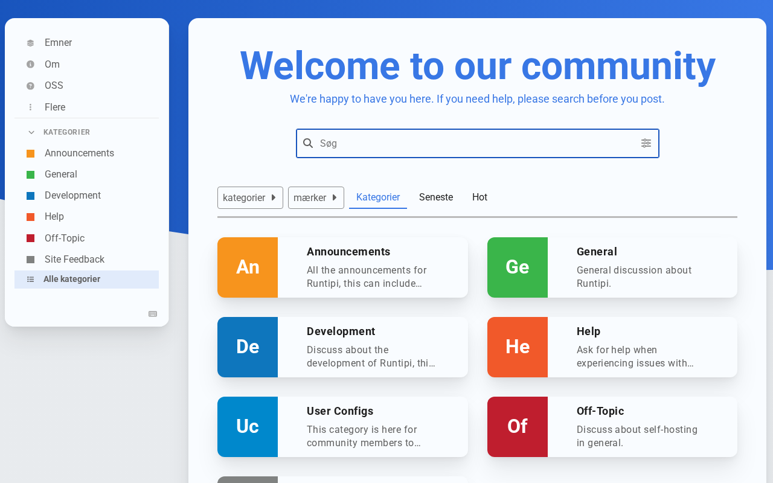Click the blue Development color square in sidebar
The image size is (773, 483).
point(30,196)
